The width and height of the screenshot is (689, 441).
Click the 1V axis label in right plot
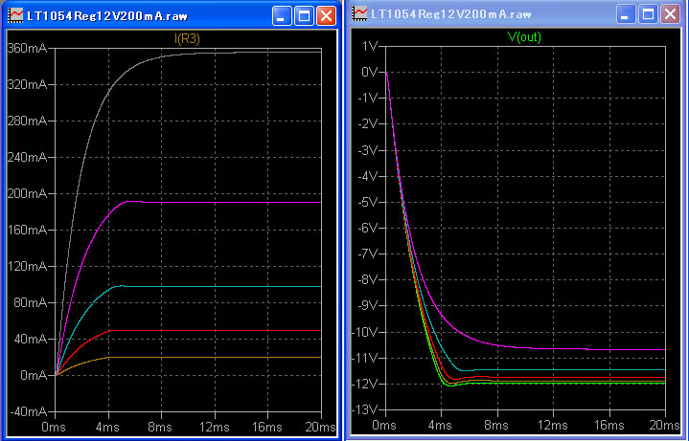370,46
